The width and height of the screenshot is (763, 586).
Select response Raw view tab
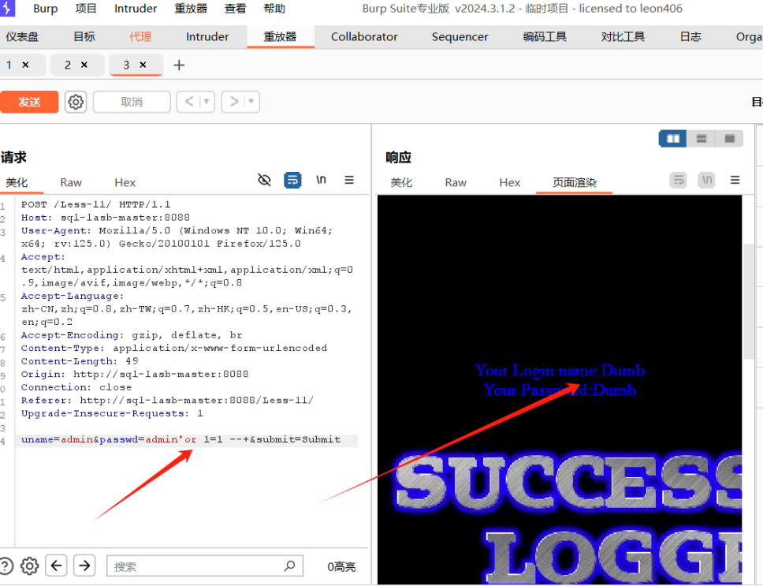pos(456,182)
